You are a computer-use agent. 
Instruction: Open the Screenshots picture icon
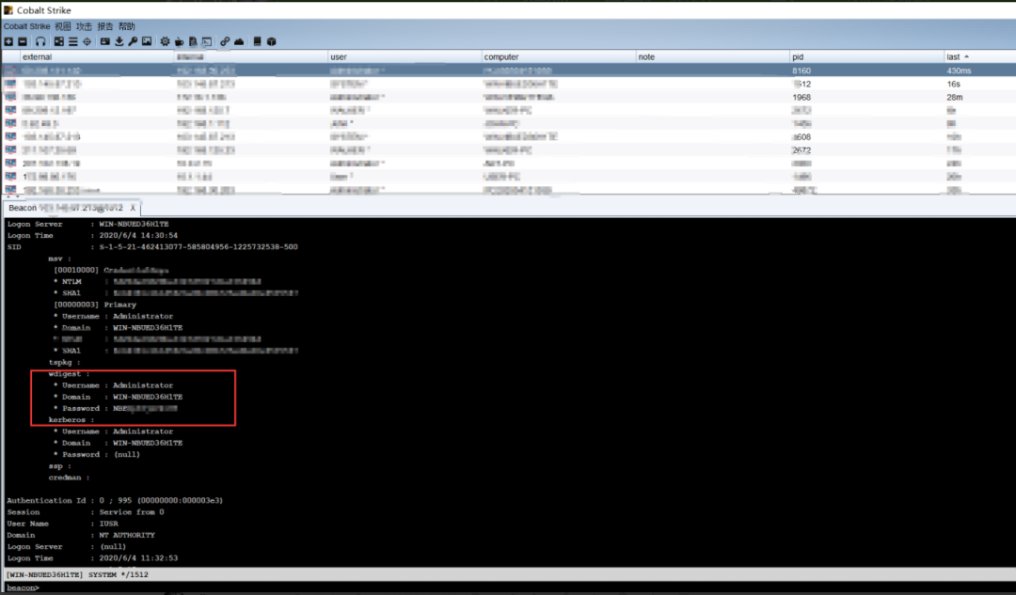(x=147, y=41)
